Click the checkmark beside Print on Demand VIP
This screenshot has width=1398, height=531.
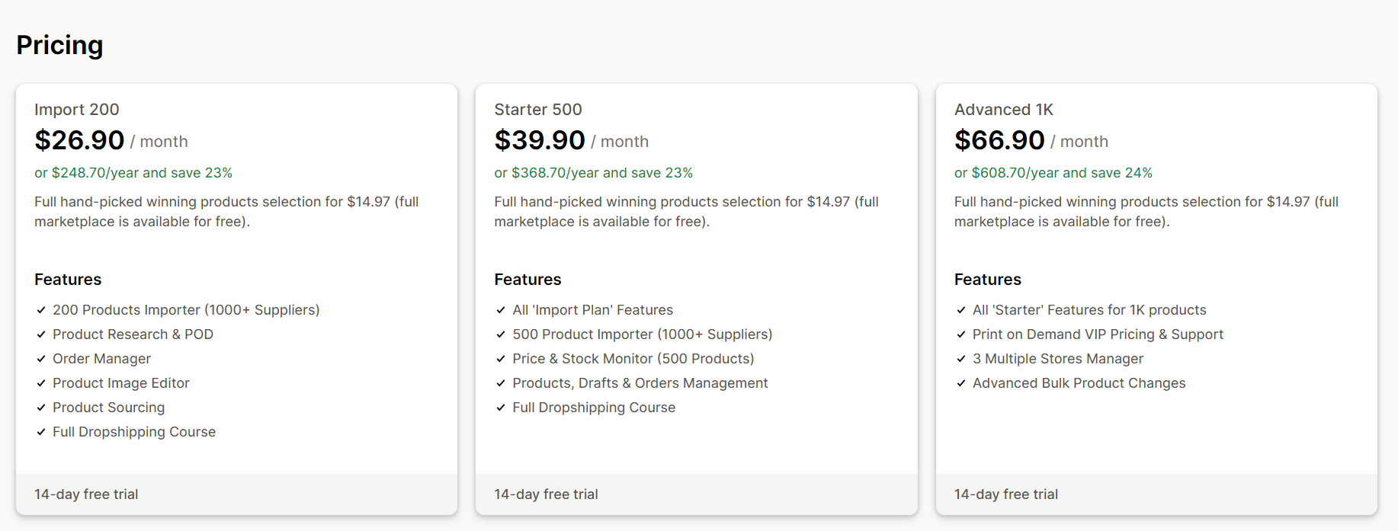point(961,334)
